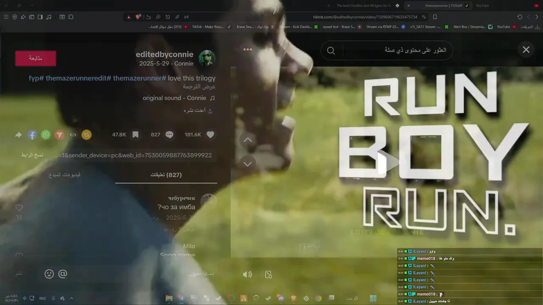The image size is (543, 305).
Task: Click the yellow repost icon
Action: [x=87, y=135]
